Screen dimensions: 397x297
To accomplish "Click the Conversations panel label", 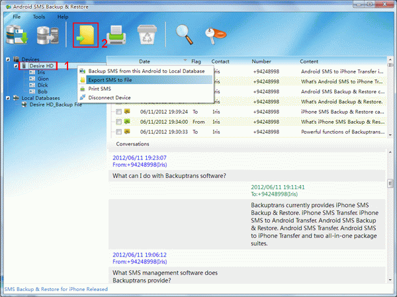I will tap(132, 144).
